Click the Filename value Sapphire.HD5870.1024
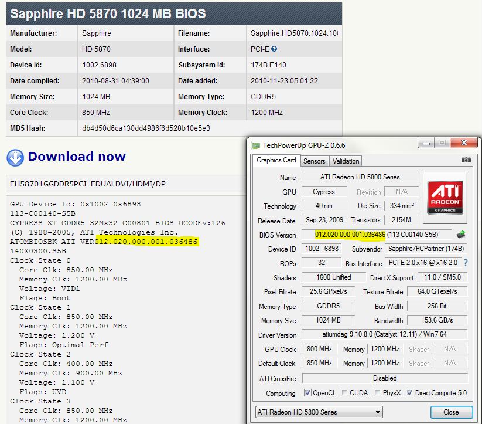Viewport: 482px width, 424px height. coord(294,33)
